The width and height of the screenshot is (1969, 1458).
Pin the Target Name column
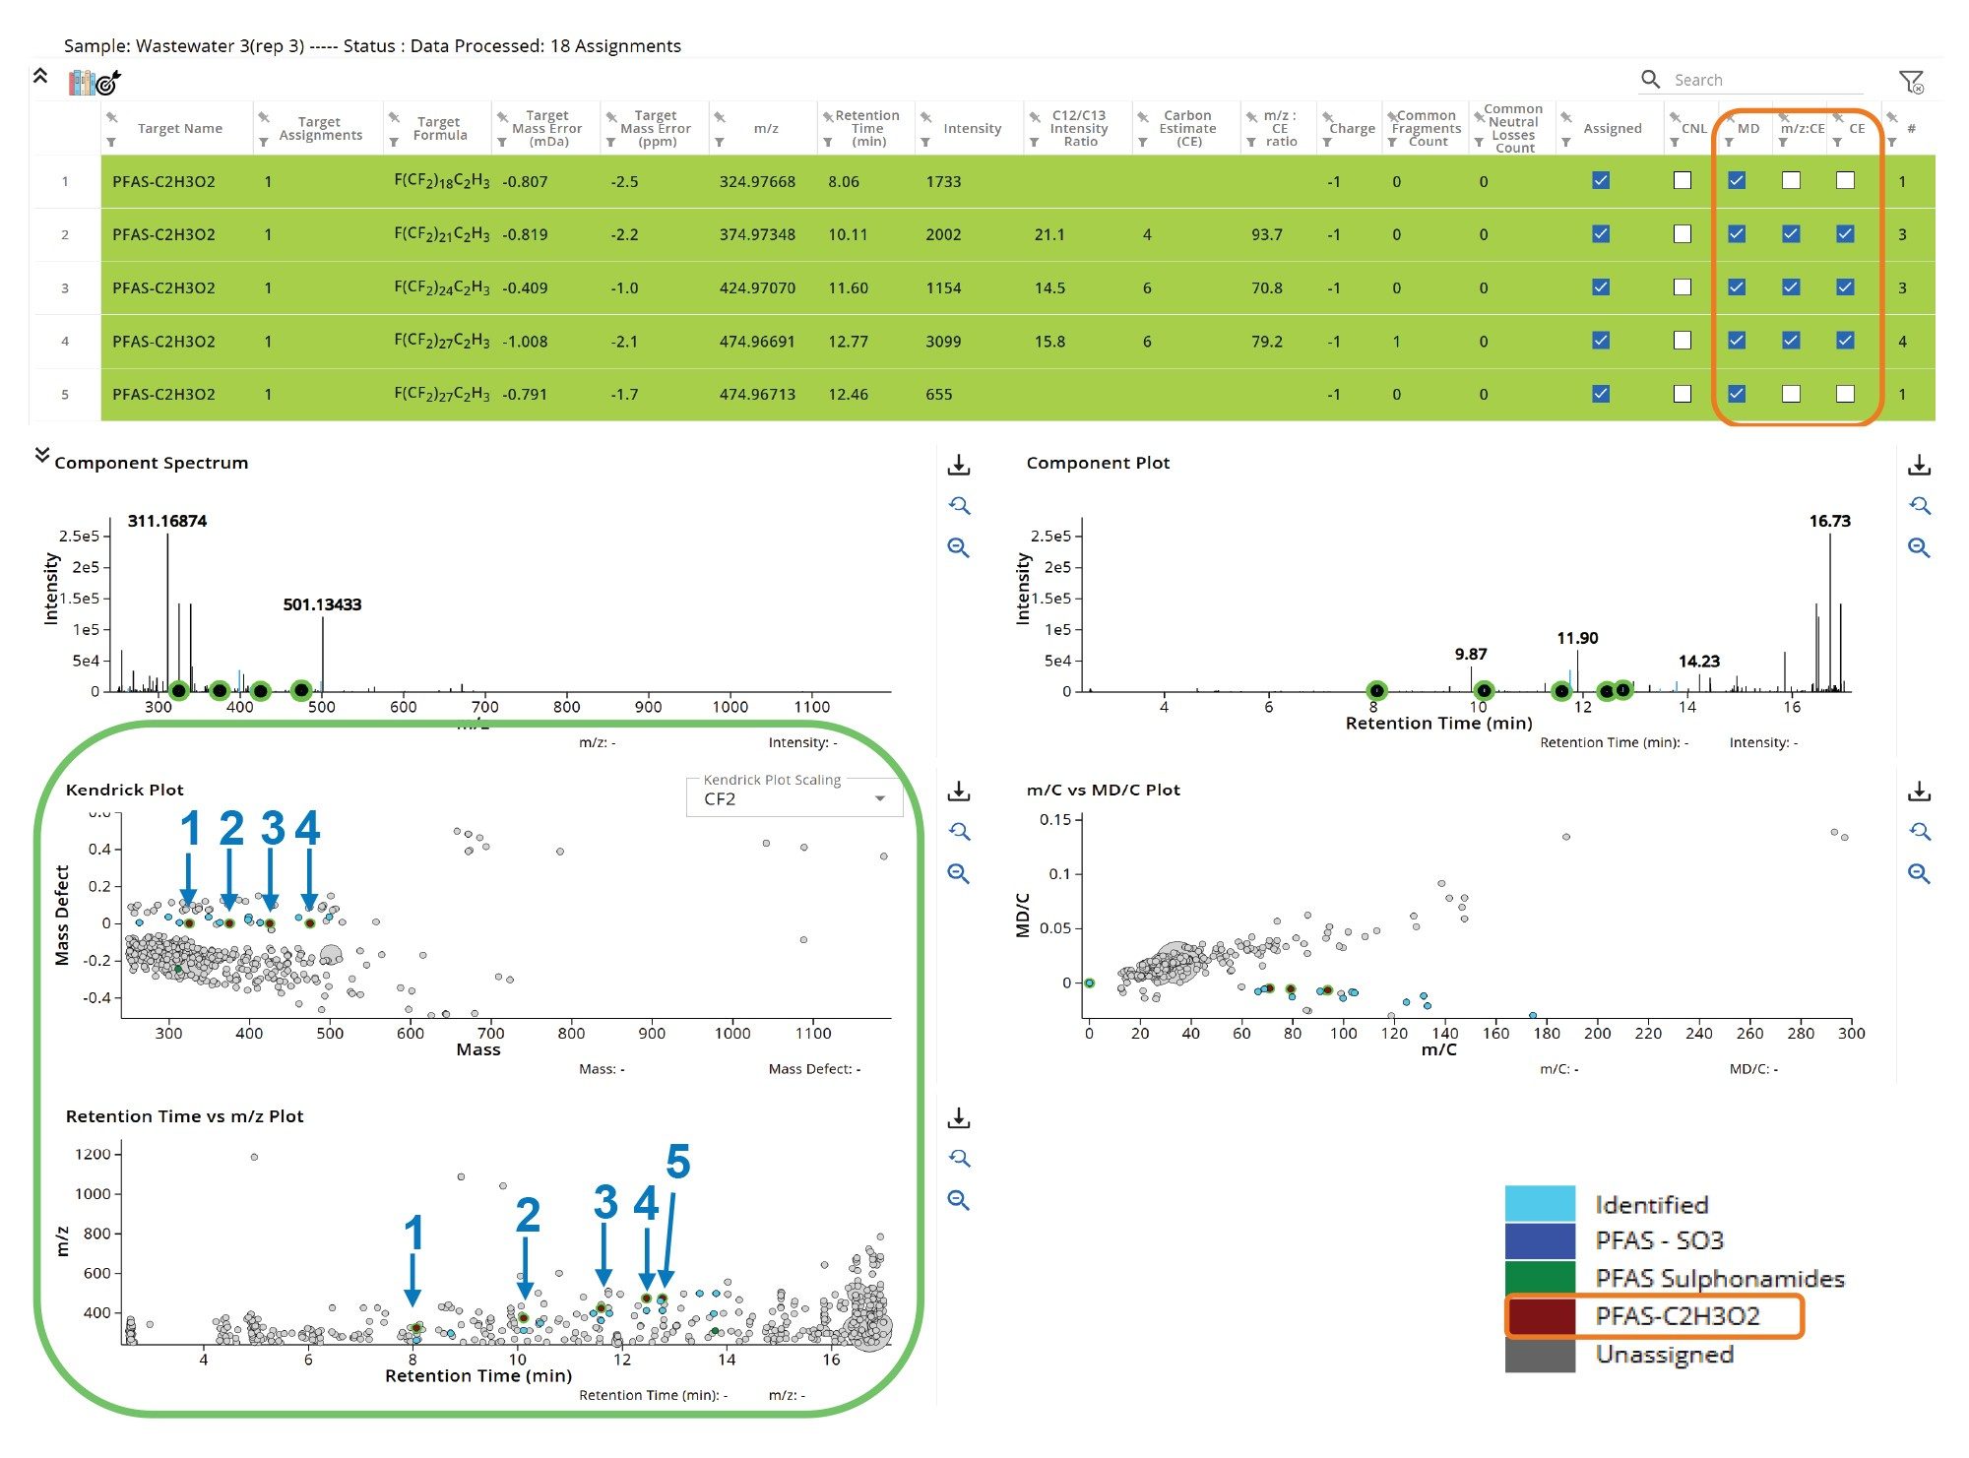tap(111, 117)
